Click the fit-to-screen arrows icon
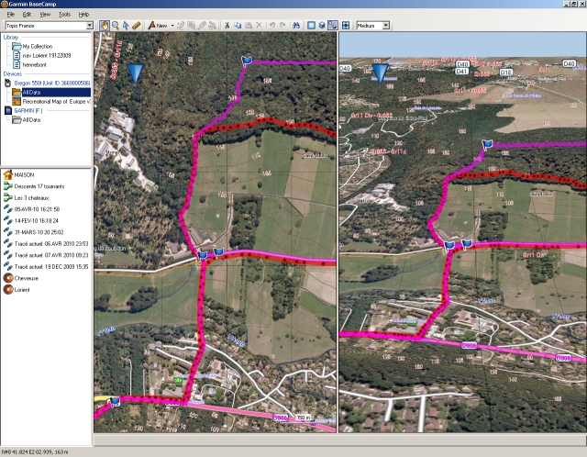Viewport: 587px width, 457px height. (346, 26)
